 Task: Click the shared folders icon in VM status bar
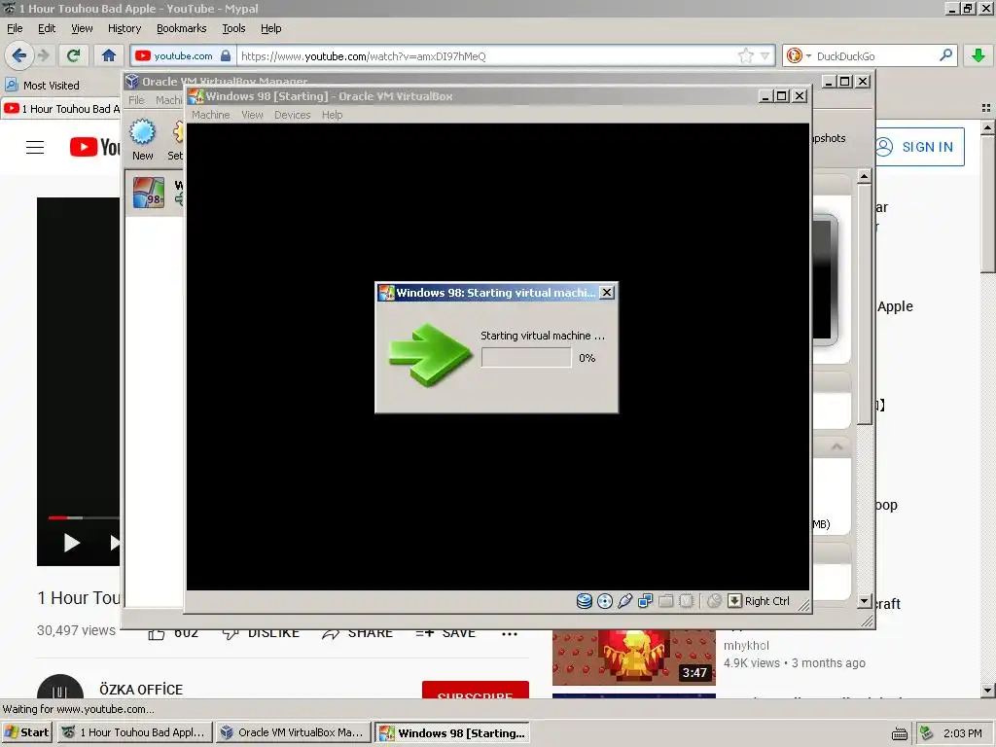pos(665,601)
